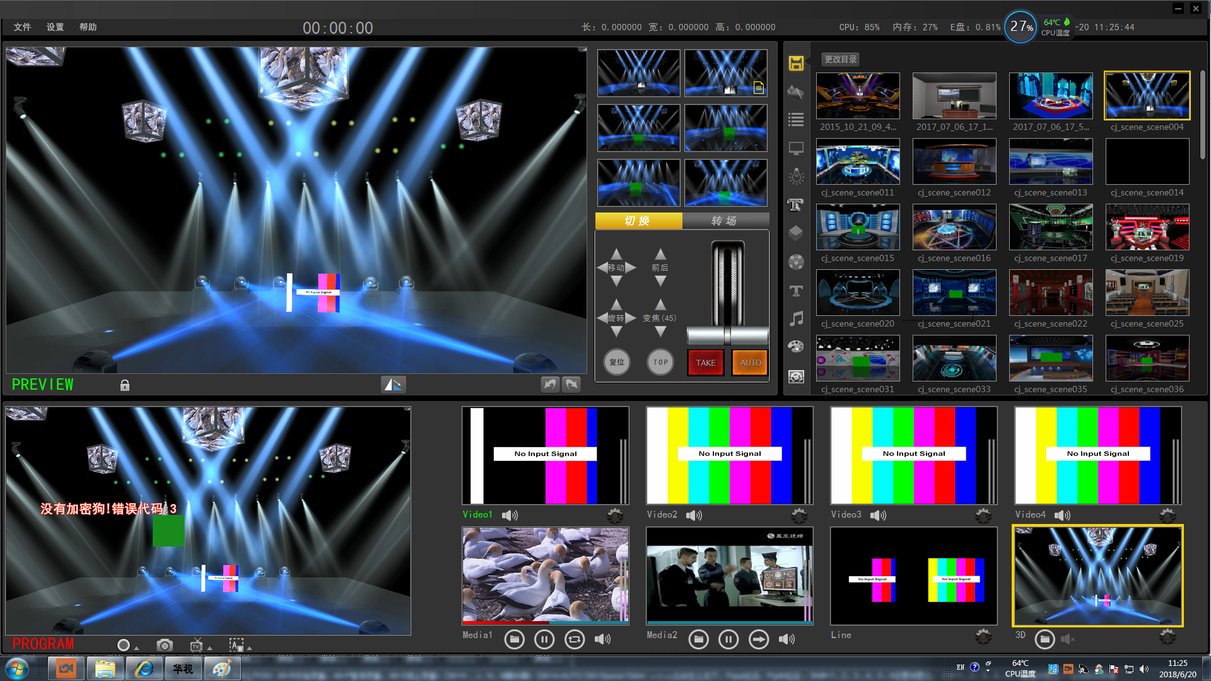Image resolution: width=1211 pixels, height=681 pixels.
Task: Click the settings gear for Video1
Action: click(615, 516)
